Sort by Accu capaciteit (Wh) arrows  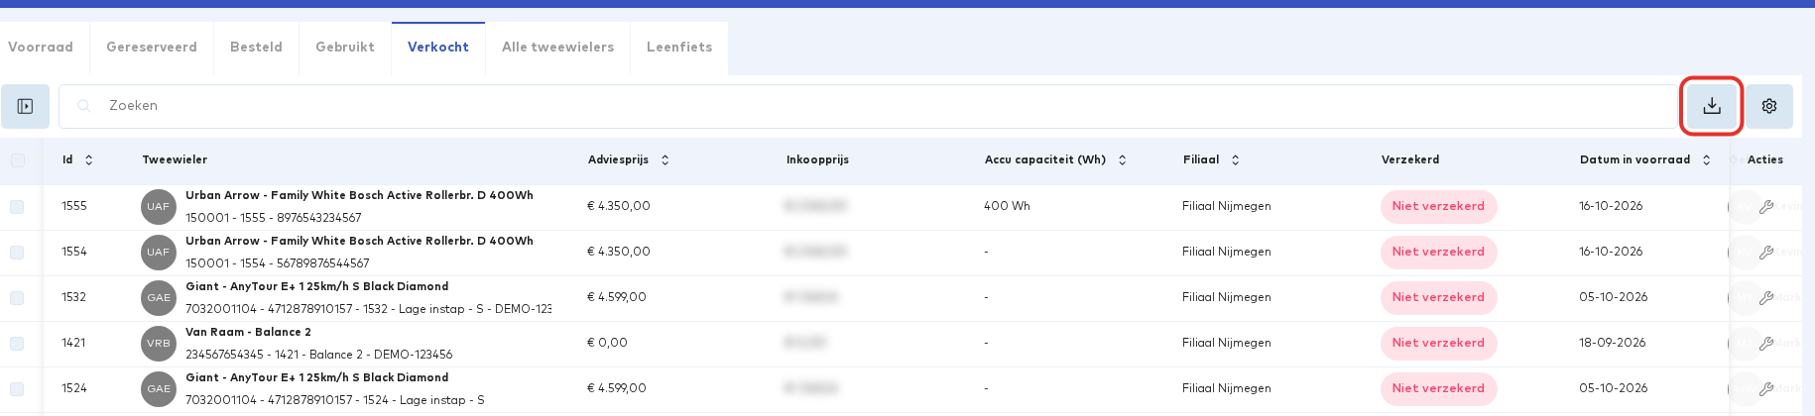(x=1123, y=159)
